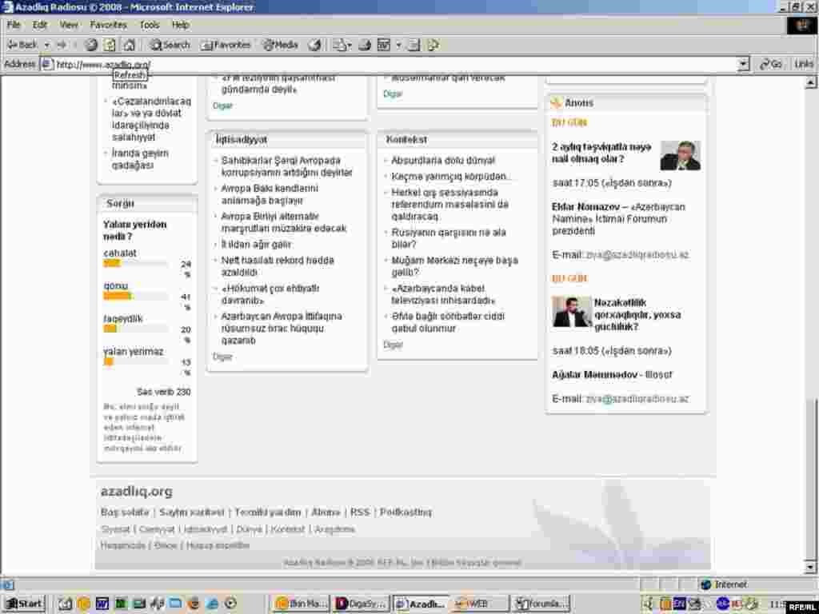819x614 pixels.
Task: Go to the browser home page
Action: point(129,45)
